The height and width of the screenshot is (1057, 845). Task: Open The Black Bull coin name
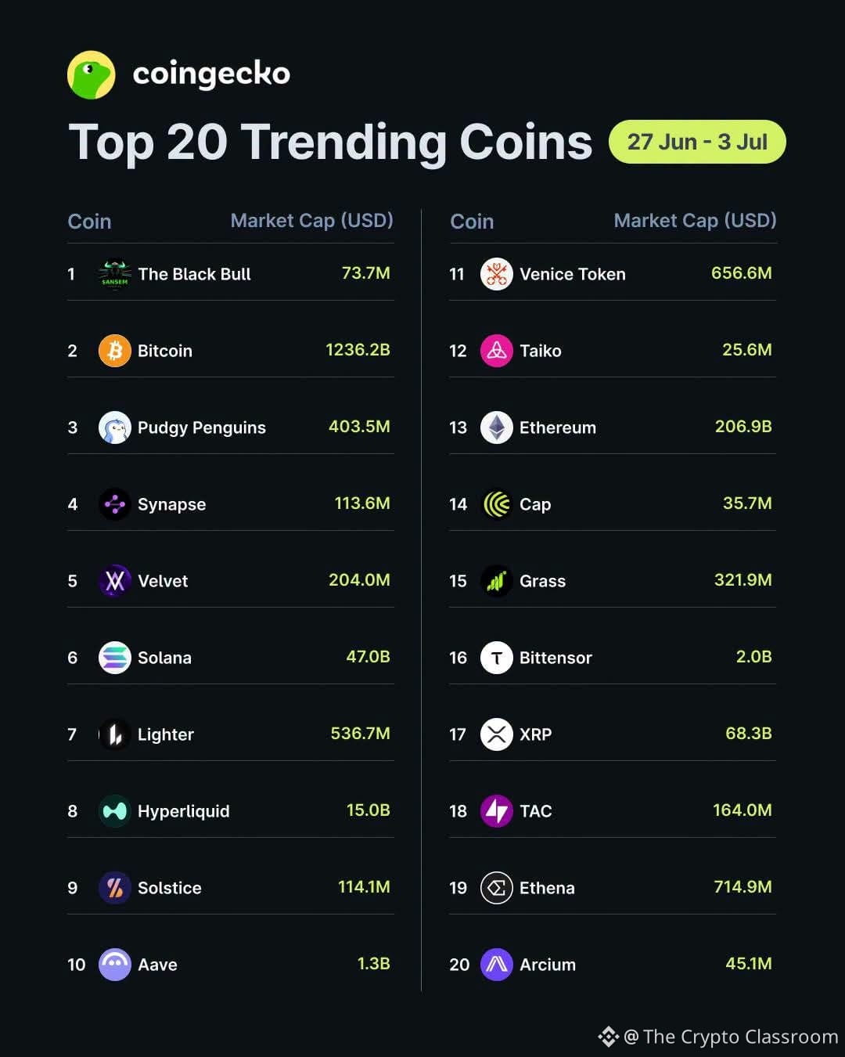tap(194, 274)
